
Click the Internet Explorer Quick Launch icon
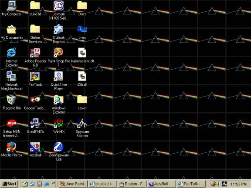(x=47, y=184)
